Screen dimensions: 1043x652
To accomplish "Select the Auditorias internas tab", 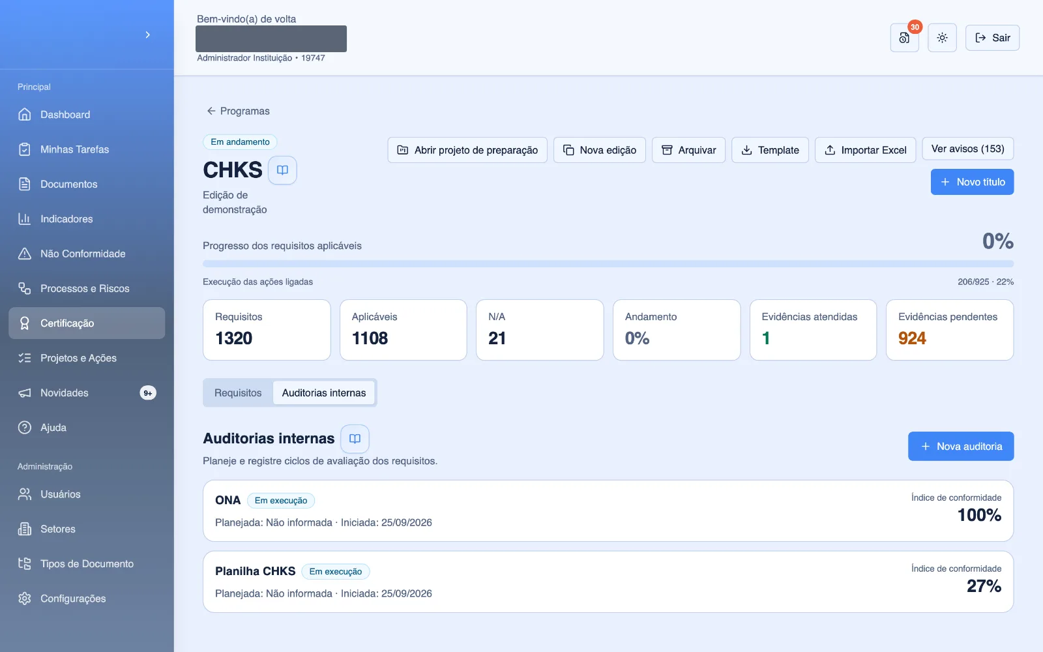I will click(x=324, y=393).
